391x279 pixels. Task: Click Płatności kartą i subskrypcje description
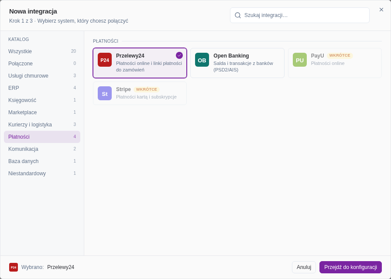pyautogui.click(x=146, y=97)
